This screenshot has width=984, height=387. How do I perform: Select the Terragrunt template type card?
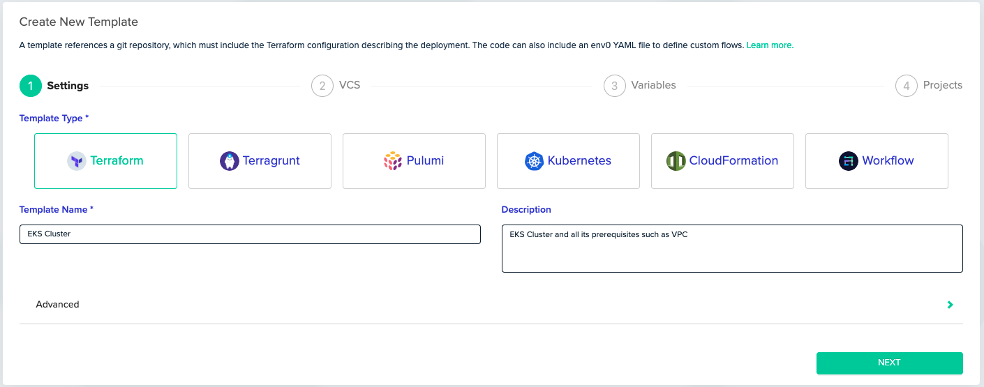260,161
